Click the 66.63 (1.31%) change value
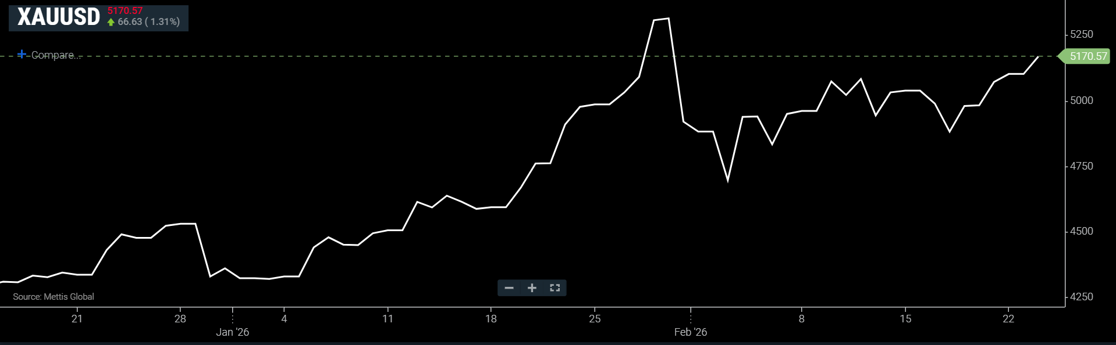 click(149, 22)
